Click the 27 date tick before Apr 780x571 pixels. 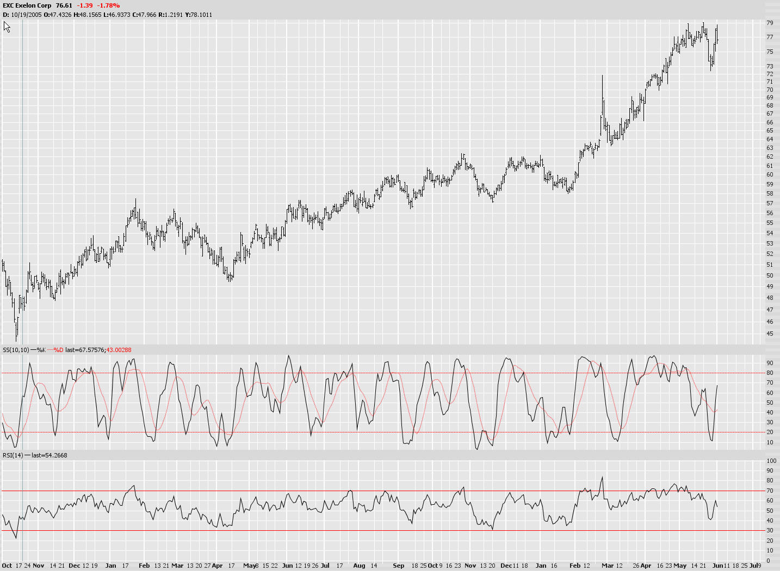[x=207, y=566]
